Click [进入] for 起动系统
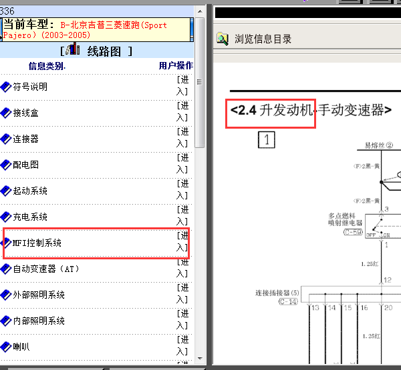Screen dimensions: 401x370 tap(183, 190)
